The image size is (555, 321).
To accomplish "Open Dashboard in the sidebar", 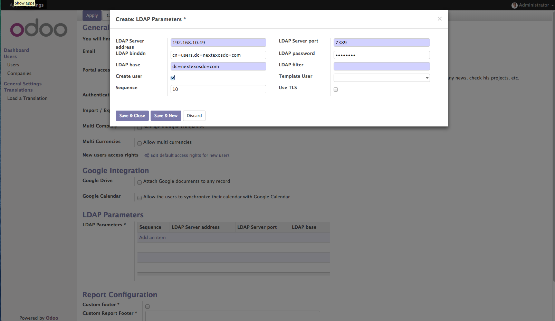I will coord(16,50).
